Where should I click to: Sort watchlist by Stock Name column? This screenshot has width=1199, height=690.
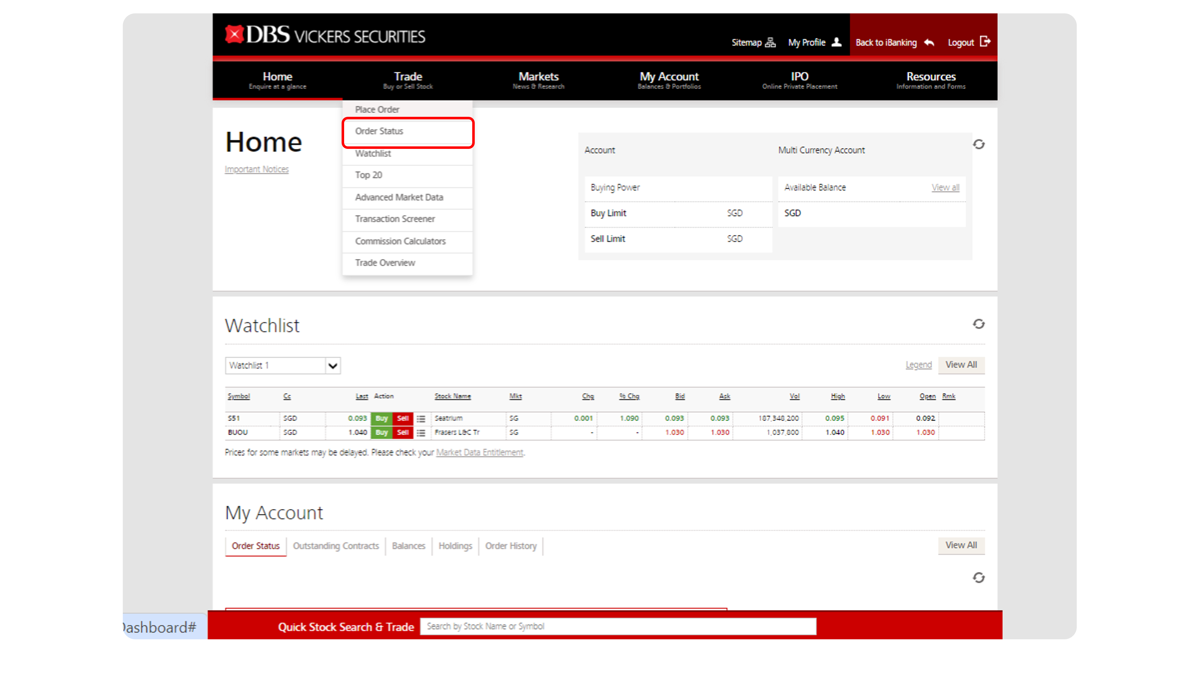(x=452, y=396)
